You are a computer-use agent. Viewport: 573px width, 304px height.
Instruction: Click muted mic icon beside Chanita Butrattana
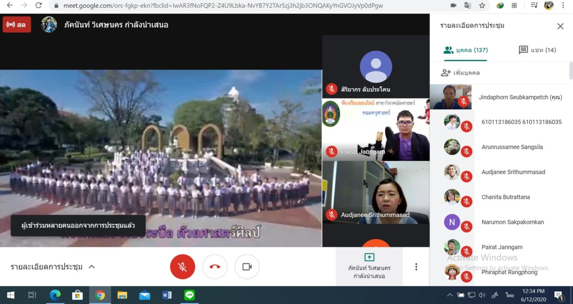point(467,202)
